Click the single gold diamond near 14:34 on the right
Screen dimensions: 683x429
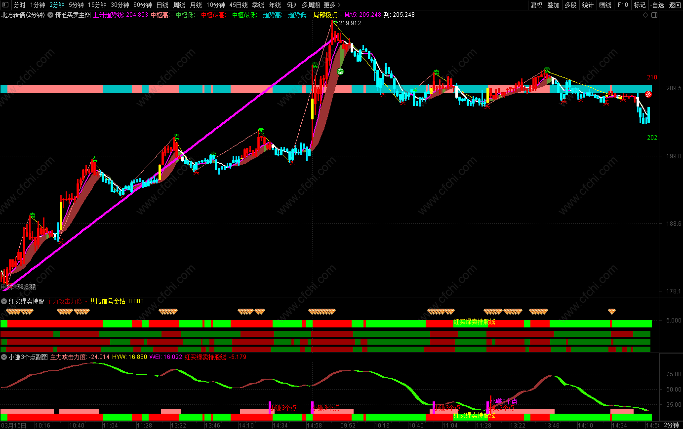click(612, 312)
